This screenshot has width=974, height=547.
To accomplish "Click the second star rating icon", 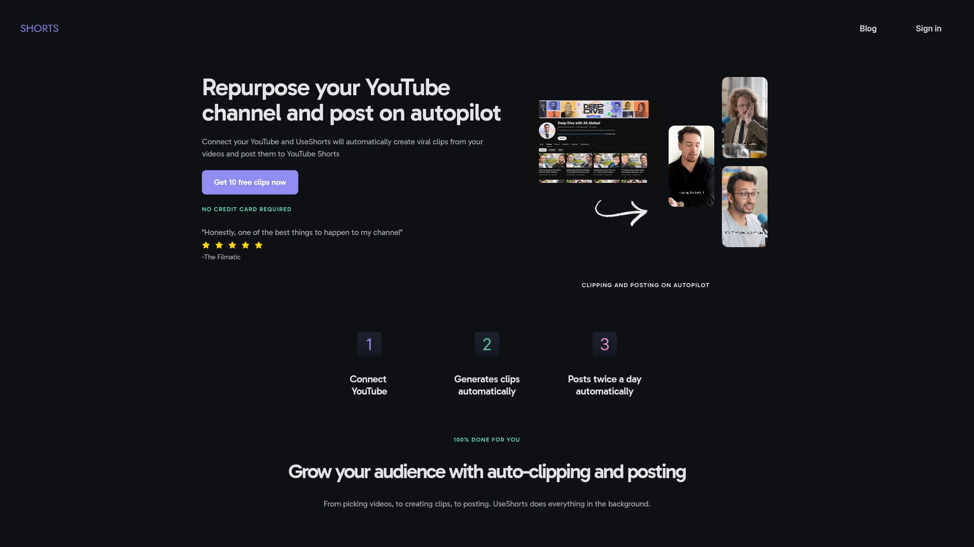I will click(x=220, y=245).
